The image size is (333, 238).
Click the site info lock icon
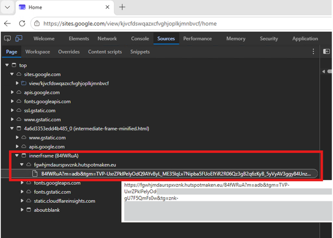click(x=37, y=24)
